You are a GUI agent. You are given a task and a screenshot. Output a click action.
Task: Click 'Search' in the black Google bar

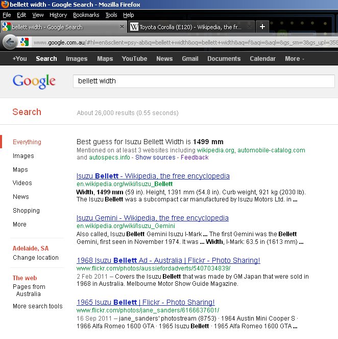[46, 59]
